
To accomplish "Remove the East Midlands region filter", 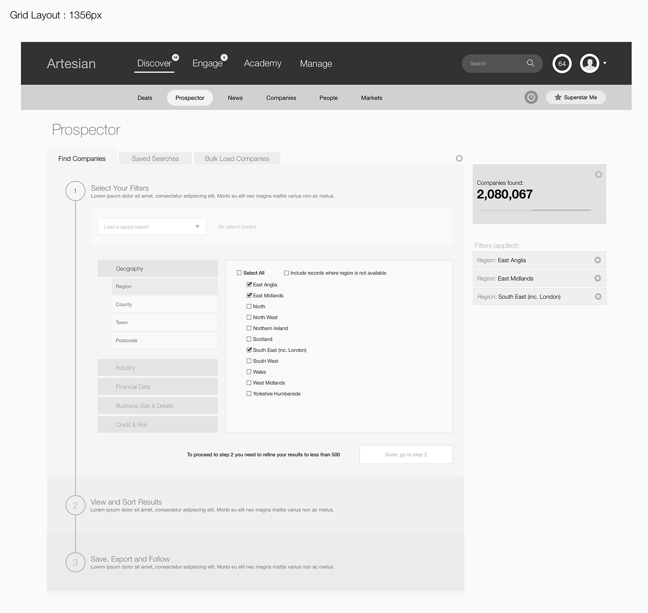I will pos(598,278).
